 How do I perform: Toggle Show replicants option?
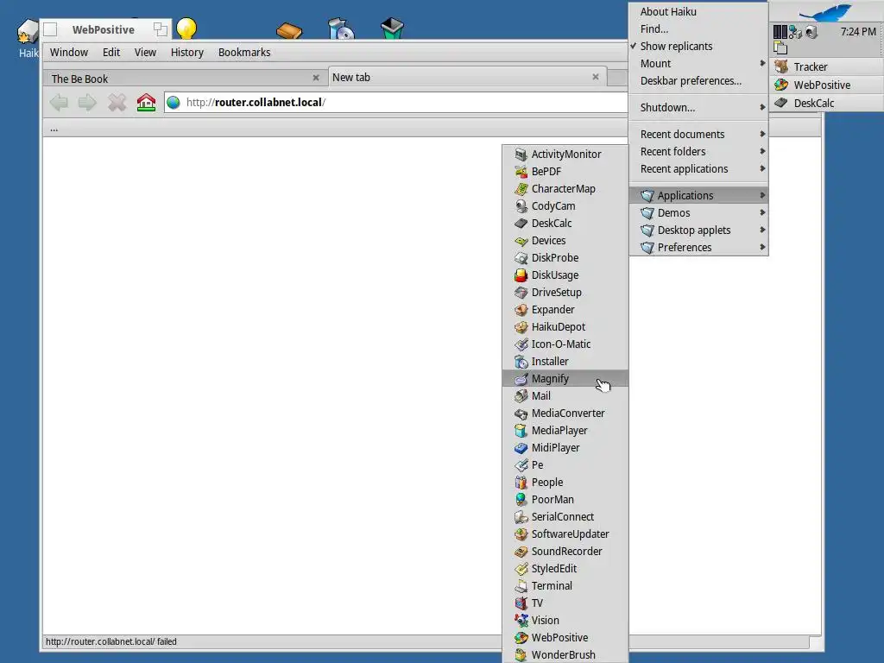point(698,47)
